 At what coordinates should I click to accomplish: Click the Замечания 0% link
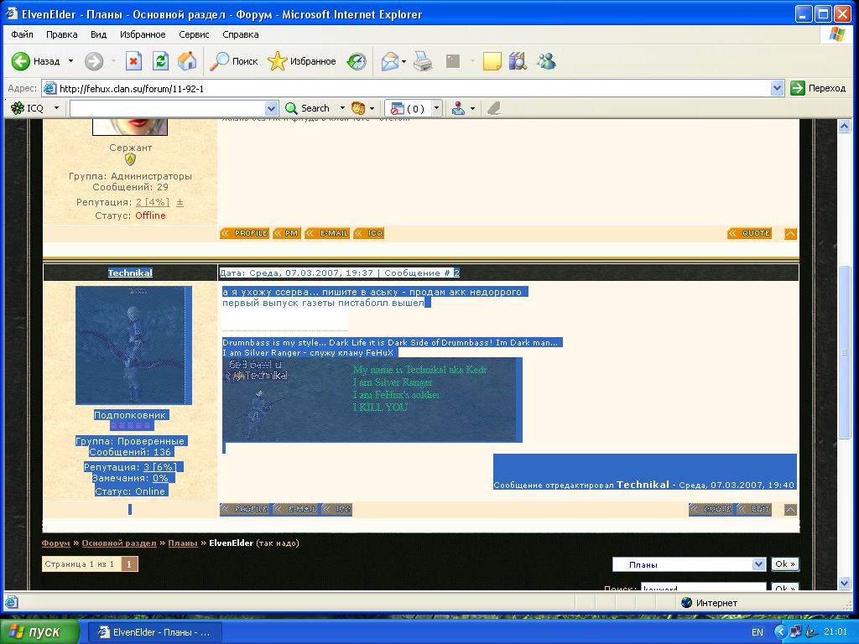click(x=160, y=478)
